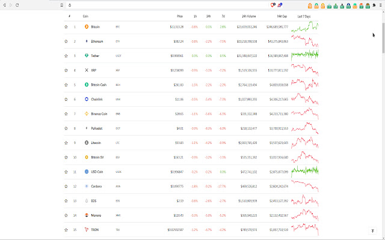This screenshot has width=385, height=240.
Task: Toggle the TRON favorite star
Action: 66,230
